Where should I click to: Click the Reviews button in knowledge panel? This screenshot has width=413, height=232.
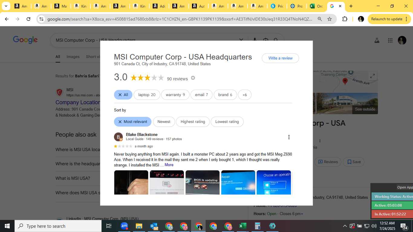click(x=328, y=162)
